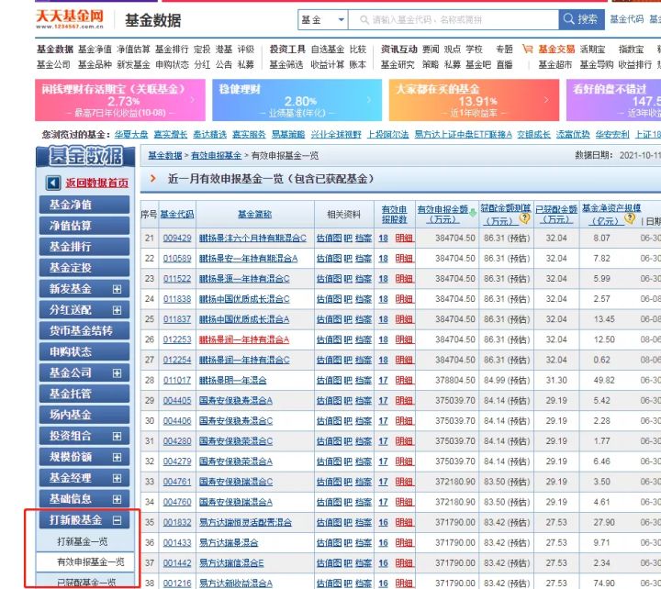The image size is (661, 589).
Task: Open 基金排行 in the sidebar menu
Action: [x=84, y=247]
